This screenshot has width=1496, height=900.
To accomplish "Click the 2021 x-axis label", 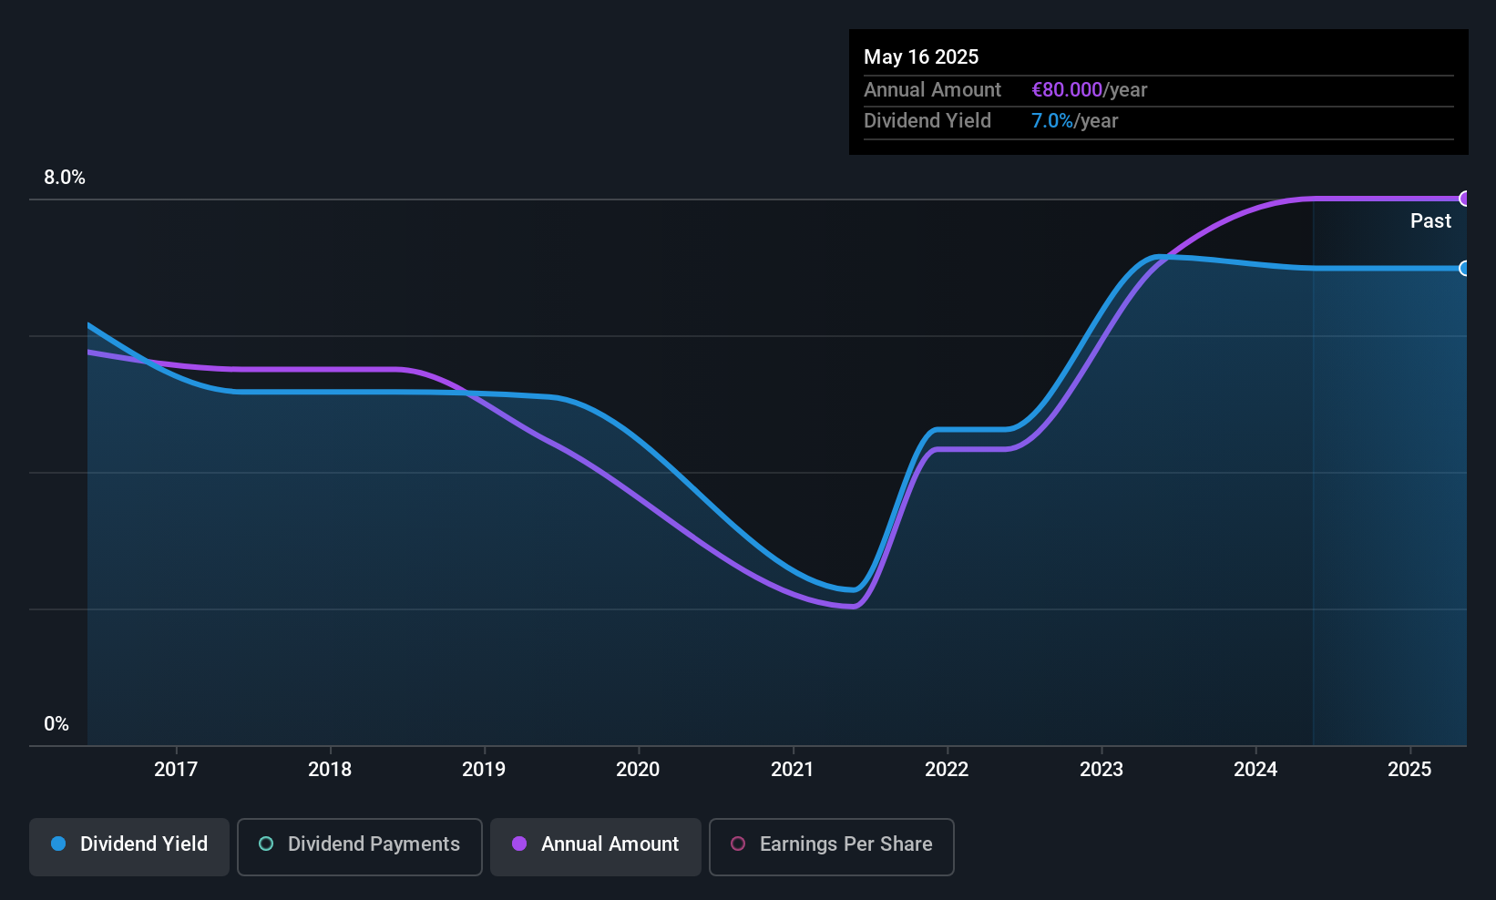I will coord(793,769).
